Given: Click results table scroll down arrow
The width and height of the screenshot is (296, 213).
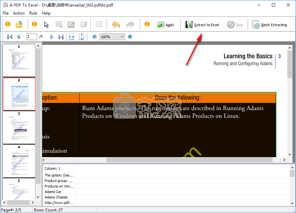Looking at the screenshot, I should [292, 203].
